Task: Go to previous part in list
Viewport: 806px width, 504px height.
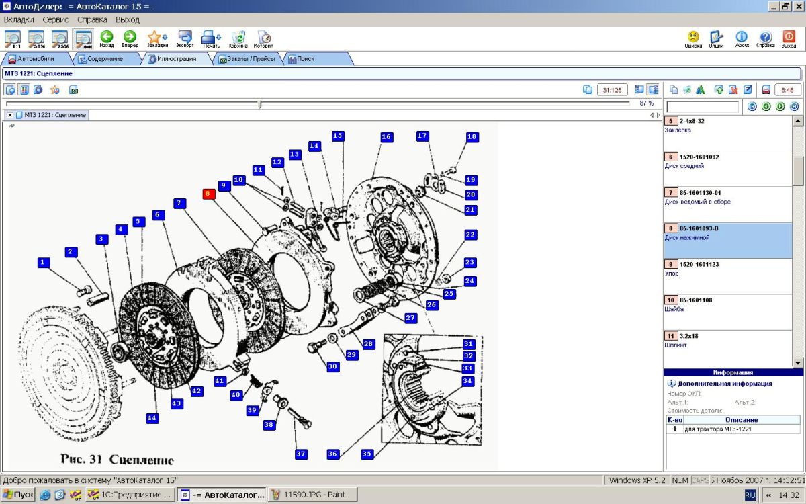Action: 766,106
